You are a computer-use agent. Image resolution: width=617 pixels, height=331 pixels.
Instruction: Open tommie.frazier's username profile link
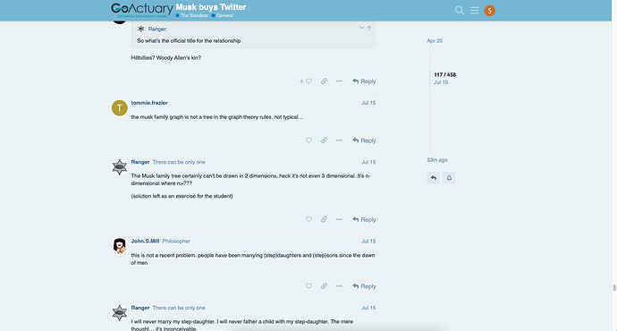pos(149,103)
